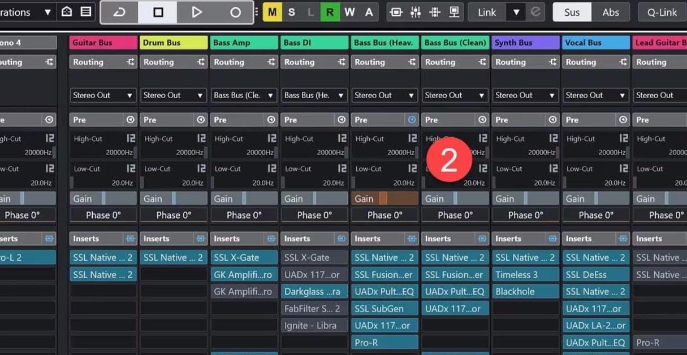This screenshot has height=355, width=687.
Task: Stop playback with the square Stop button
Action: point(158,12)
